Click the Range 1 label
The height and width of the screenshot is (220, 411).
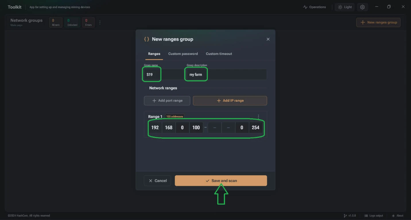(x=155, y=117)
